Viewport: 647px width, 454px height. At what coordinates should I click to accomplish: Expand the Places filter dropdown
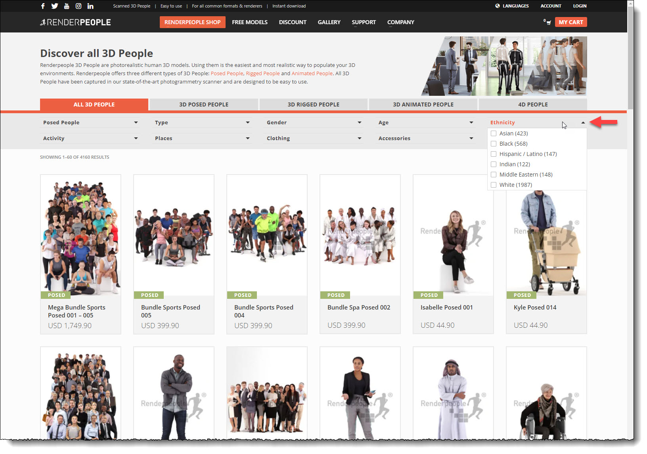point(202,138)
